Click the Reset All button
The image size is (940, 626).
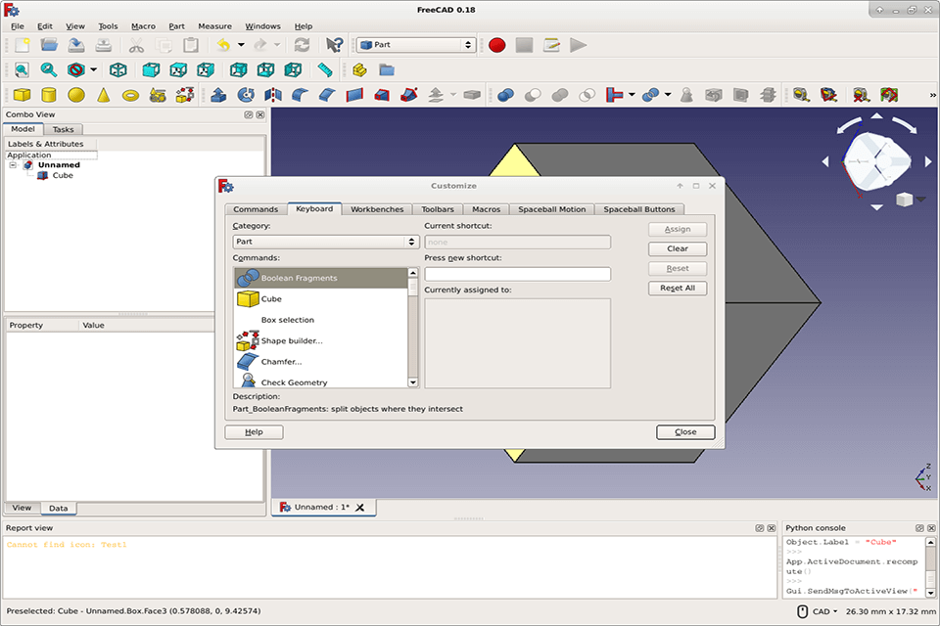tap(678, 289)
